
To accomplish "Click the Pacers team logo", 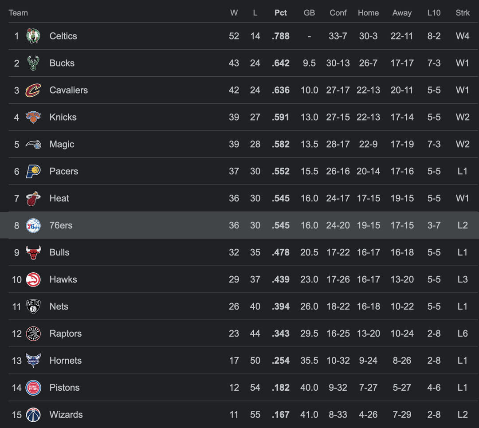I will [33, 171].
